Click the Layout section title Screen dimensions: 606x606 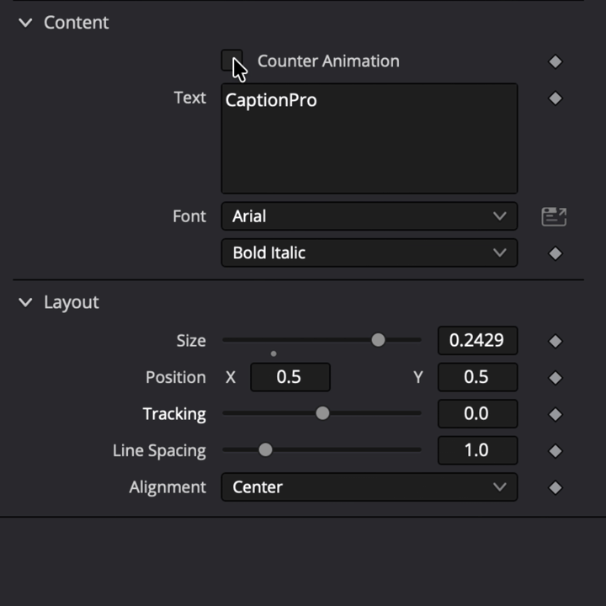pos(72,302)
